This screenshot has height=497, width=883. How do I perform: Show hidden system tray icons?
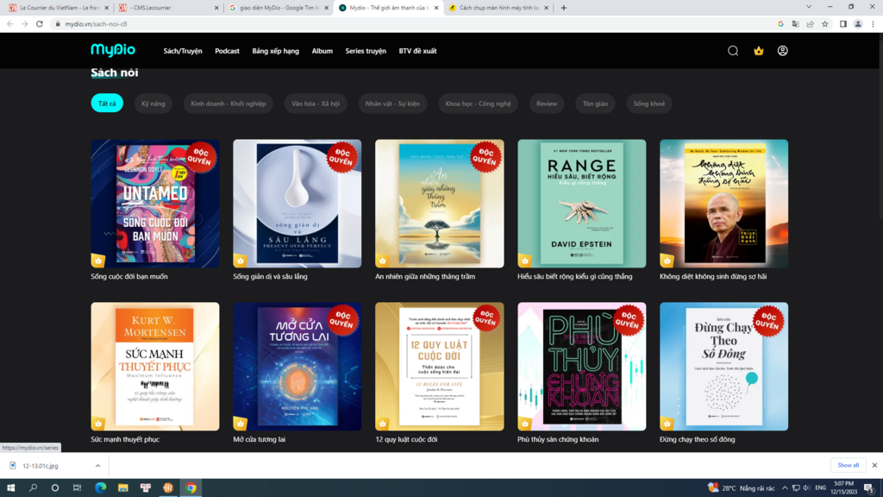[x=784, y=488]
